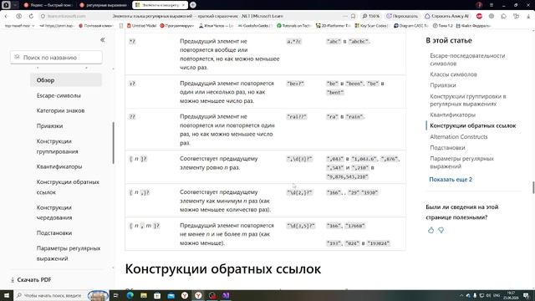Open the Windows Start menu
The width and height of the screenshot is (535, 301).
[7, 295]
